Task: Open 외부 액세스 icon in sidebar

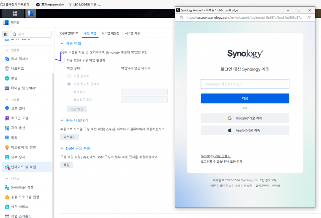Action: (7, 59)
